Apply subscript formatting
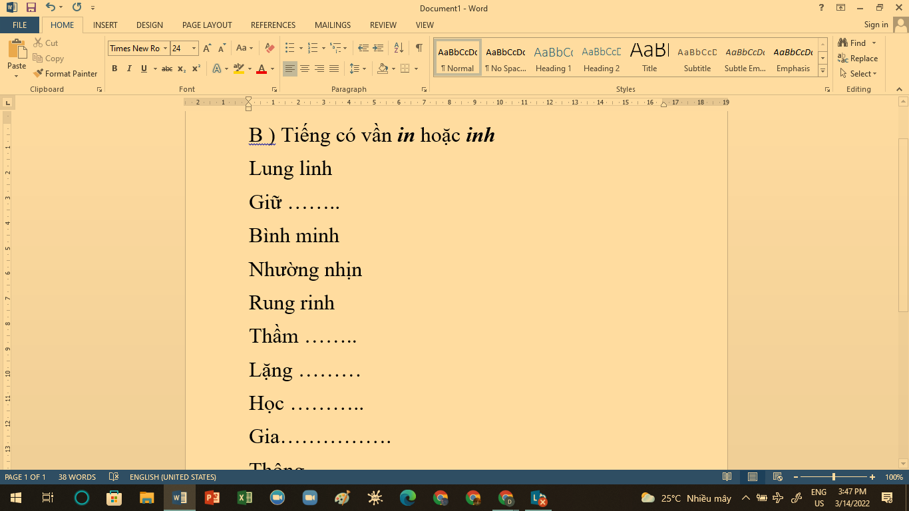 click(182, 69)
